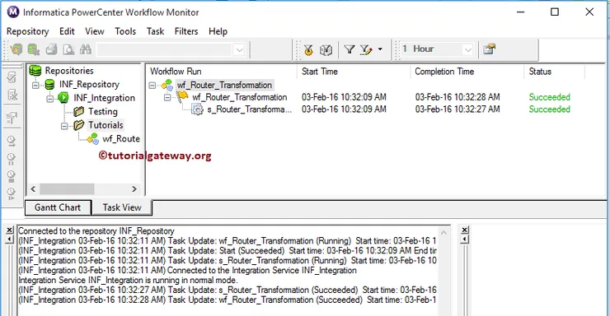Screen dimensions: 610x316
Task: Click the Print toolbar icon
Action: pos(51,49)
